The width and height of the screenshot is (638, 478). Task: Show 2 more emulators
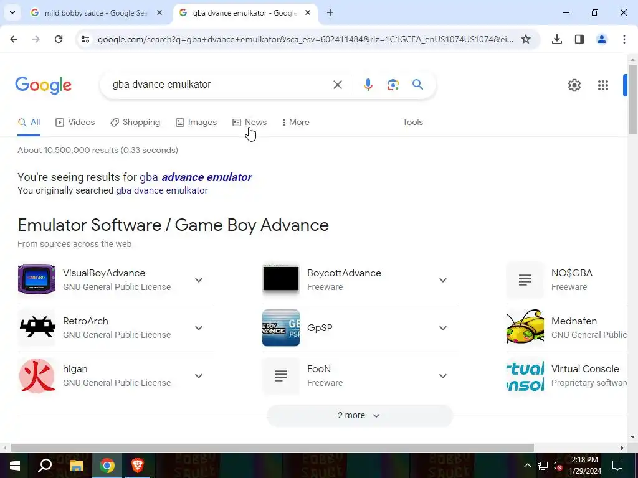[x=359, y=415]
